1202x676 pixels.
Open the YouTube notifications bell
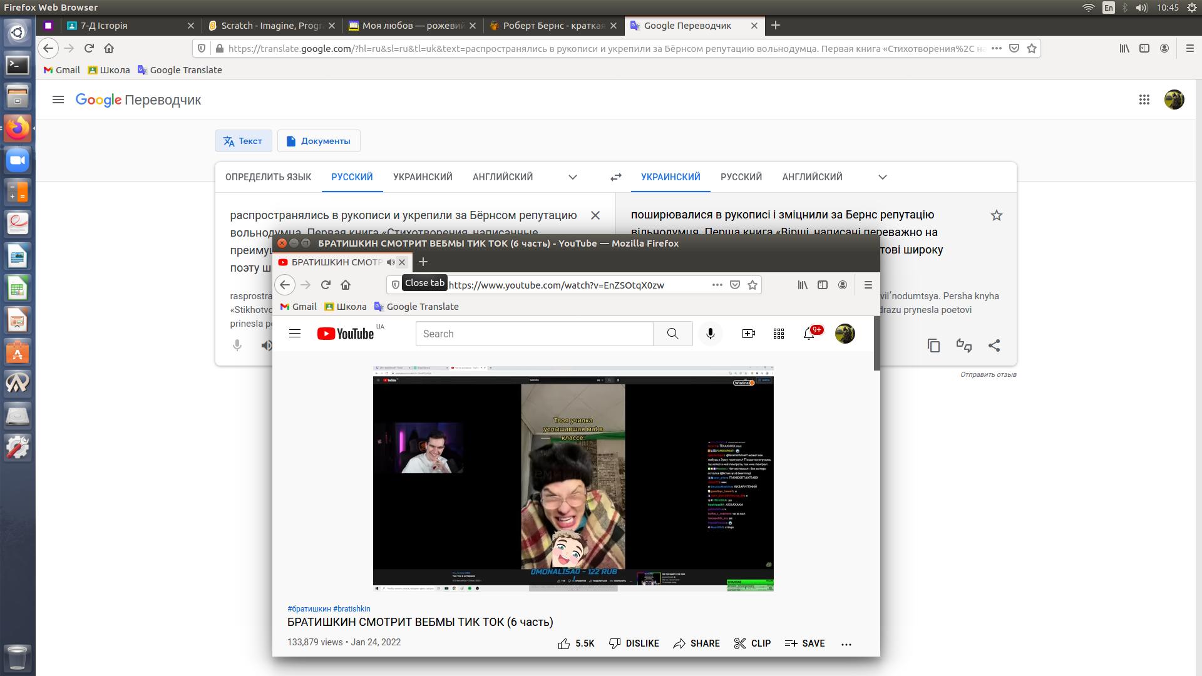tap(809, 334)
